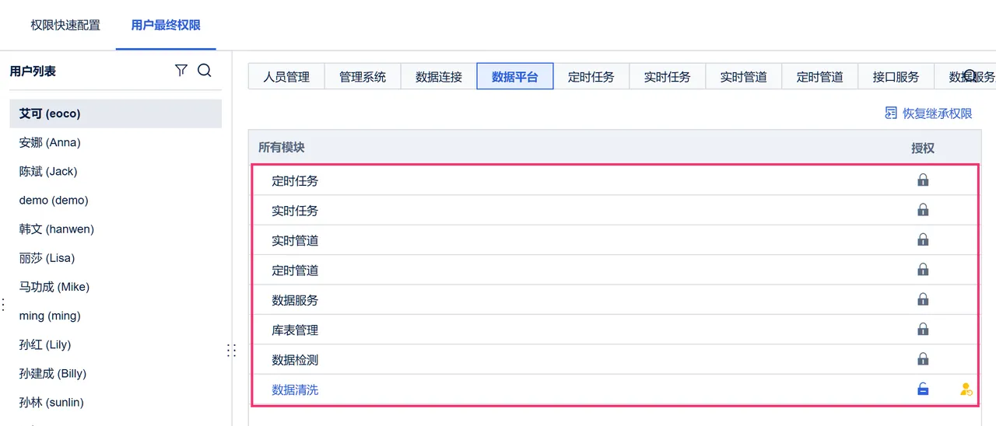The image size is (996, 426).
Task: Toggle the blue unlock icon for 数据清洗
Action: coord(923,389)
